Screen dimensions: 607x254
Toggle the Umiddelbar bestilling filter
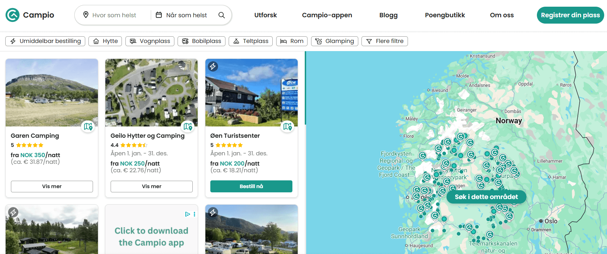[x=45, y=41]
